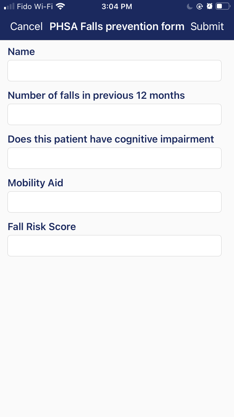Click the Do Not Disturb moon icon
Image resolution: width=234 pixels, height=417 pixels.
click(x=190, y=7)
